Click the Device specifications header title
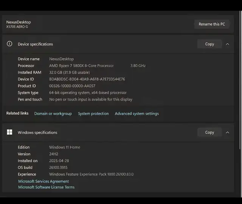 tap(35, 44)
